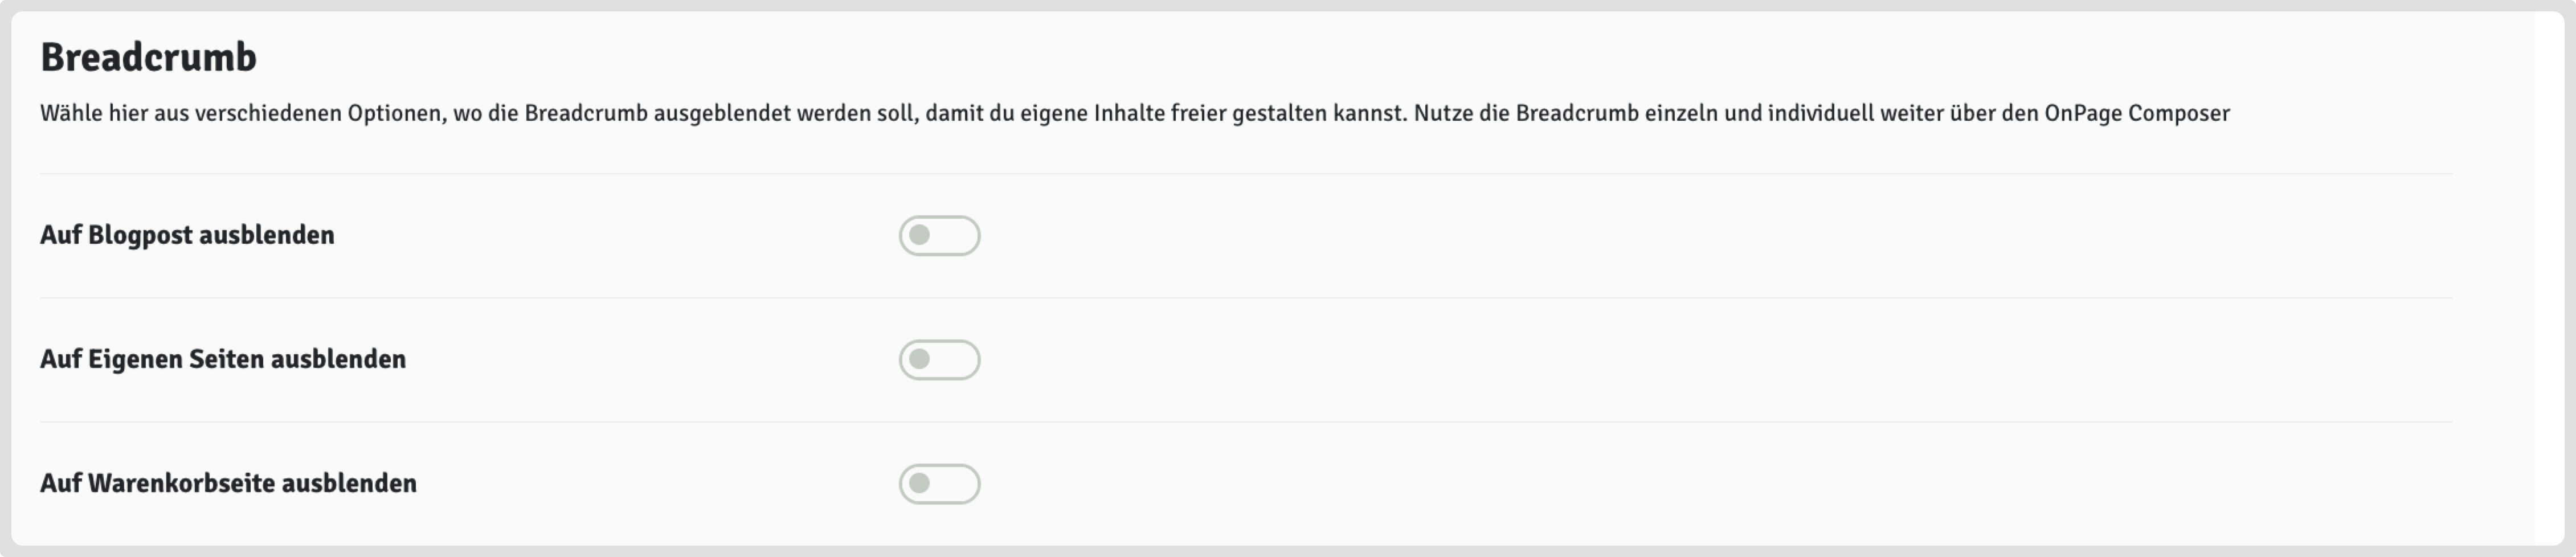Screen dimensions: 2576x557
Task: Click "Breadcrumb" after "wo die" in description
Action: pos(586,114)
